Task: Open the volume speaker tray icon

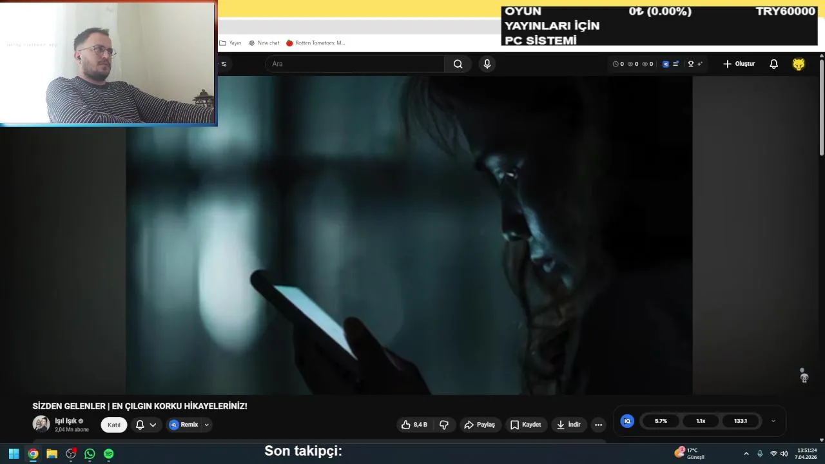Action: click(x=784, y=454)
